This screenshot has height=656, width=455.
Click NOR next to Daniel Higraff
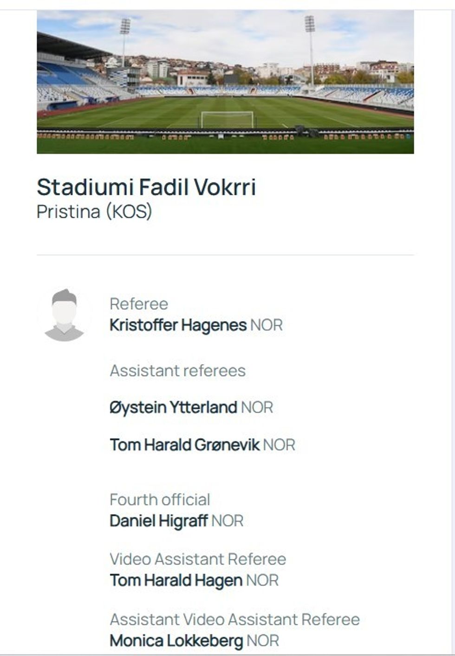tap(227, 521)
